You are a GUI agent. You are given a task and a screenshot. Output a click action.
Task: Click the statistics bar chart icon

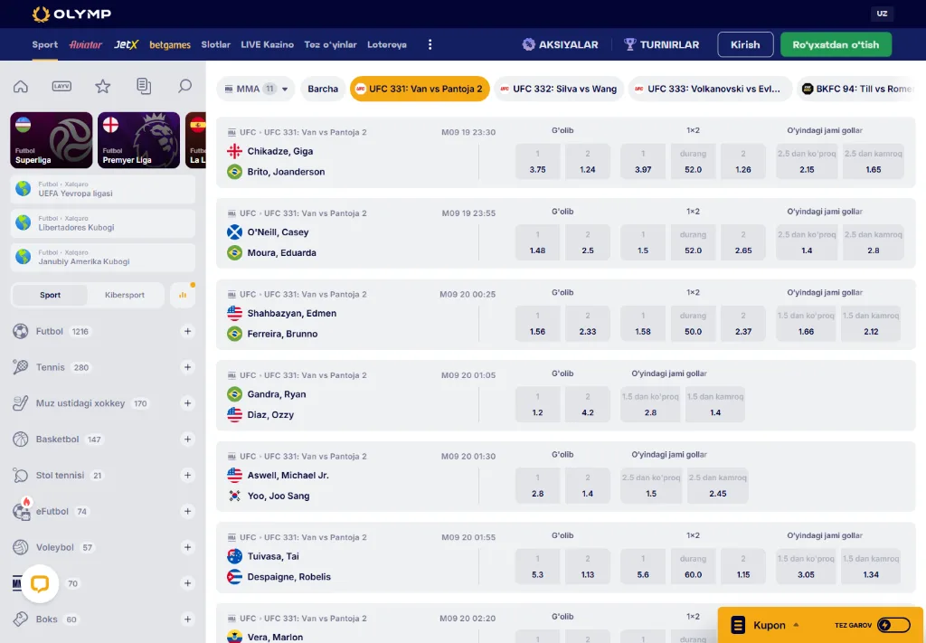pyautogui.click(x=183, y=295)
